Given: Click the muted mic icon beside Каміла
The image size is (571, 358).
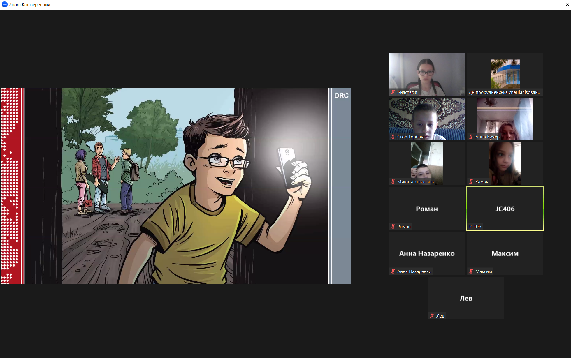Looking at the screenshot, I should [x=471, y=182].
